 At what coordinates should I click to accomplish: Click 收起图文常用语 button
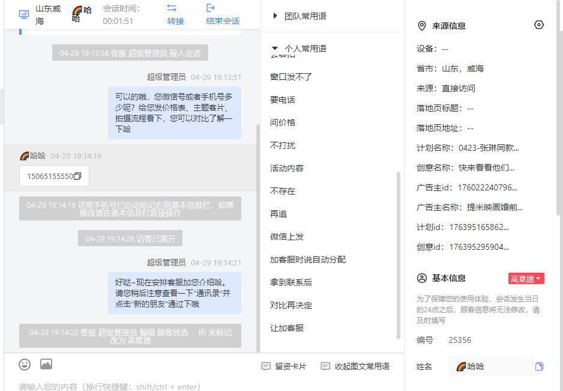click(x=355, y=366)
